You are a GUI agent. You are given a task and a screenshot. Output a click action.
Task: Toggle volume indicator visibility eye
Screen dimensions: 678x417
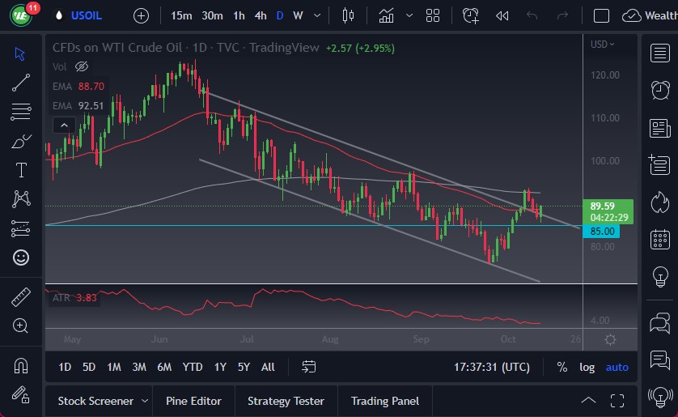click(81, 66)
